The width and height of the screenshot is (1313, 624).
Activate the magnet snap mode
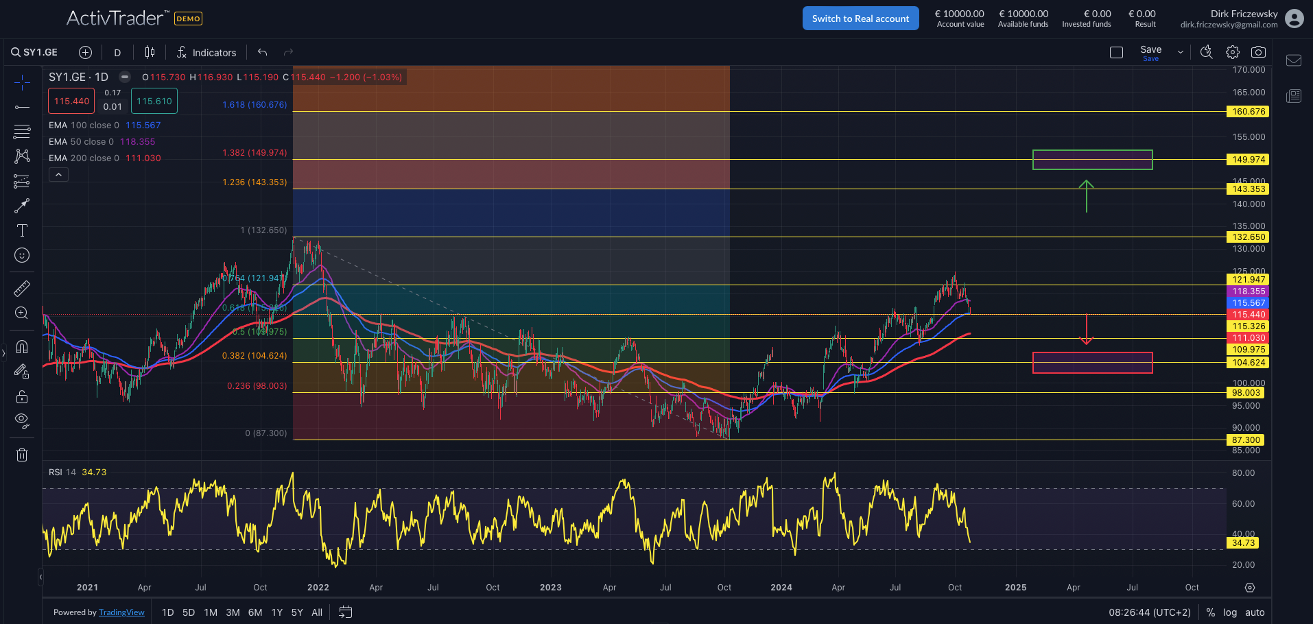[22, 346]
